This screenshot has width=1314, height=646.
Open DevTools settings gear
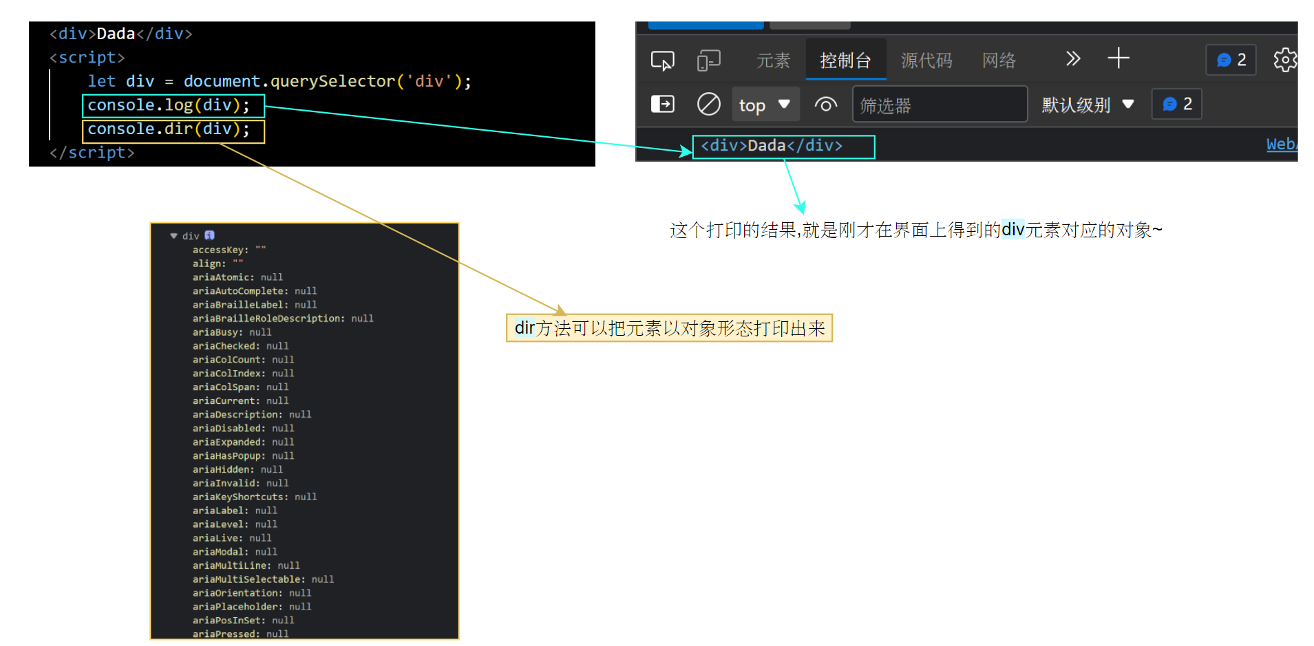1284,60
